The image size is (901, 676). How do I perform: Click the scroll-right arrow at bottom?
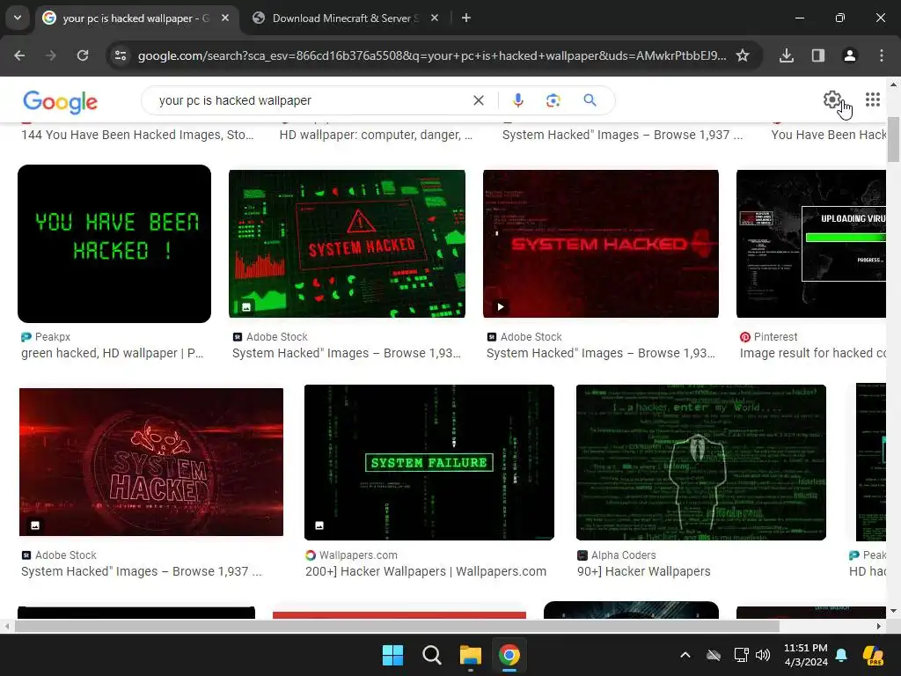point(879,626)
